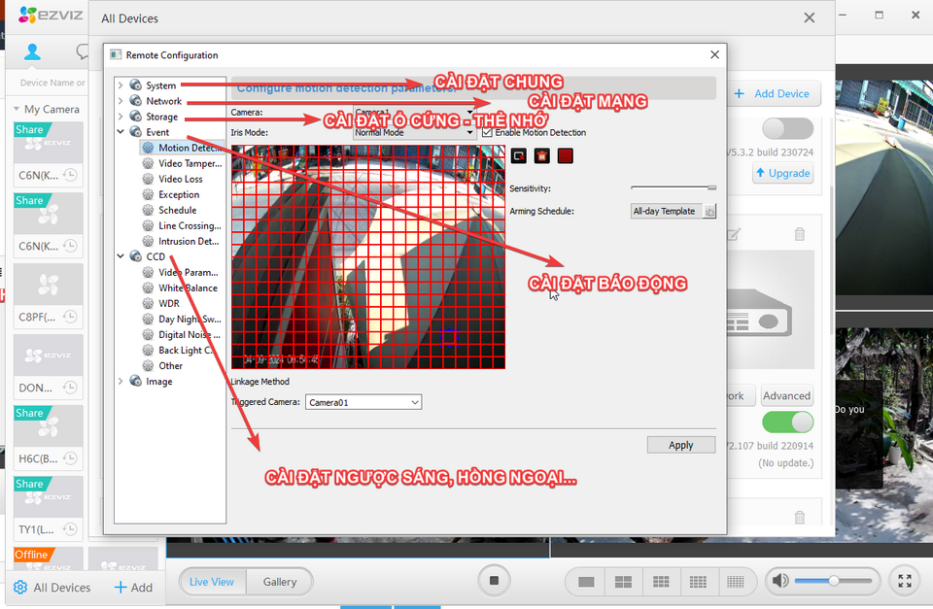
Task: Click the plus Add icon at bottom left
Action: tap(121, 587)
